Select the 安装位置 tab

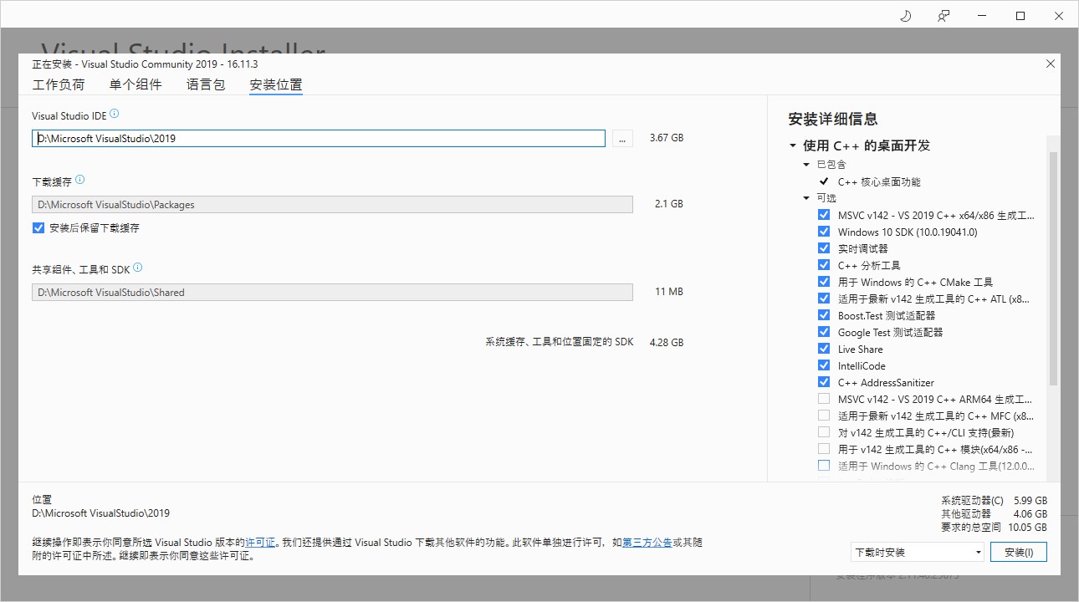pyautogui.click(x=276, y=84)
